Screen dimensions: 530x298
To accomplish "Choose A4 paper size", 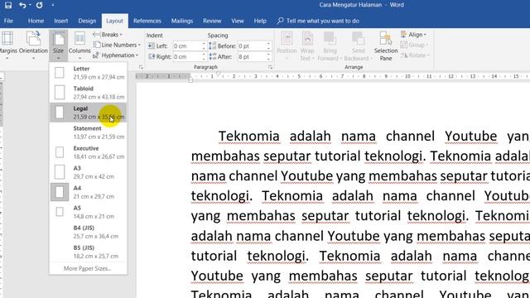I will [x=89, y=192].
